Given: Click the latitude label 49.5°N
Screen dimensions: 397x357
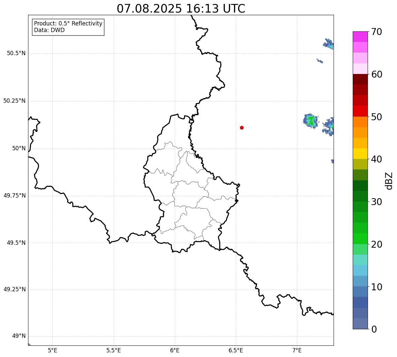Looking at the screenshot, I should 16,243.
